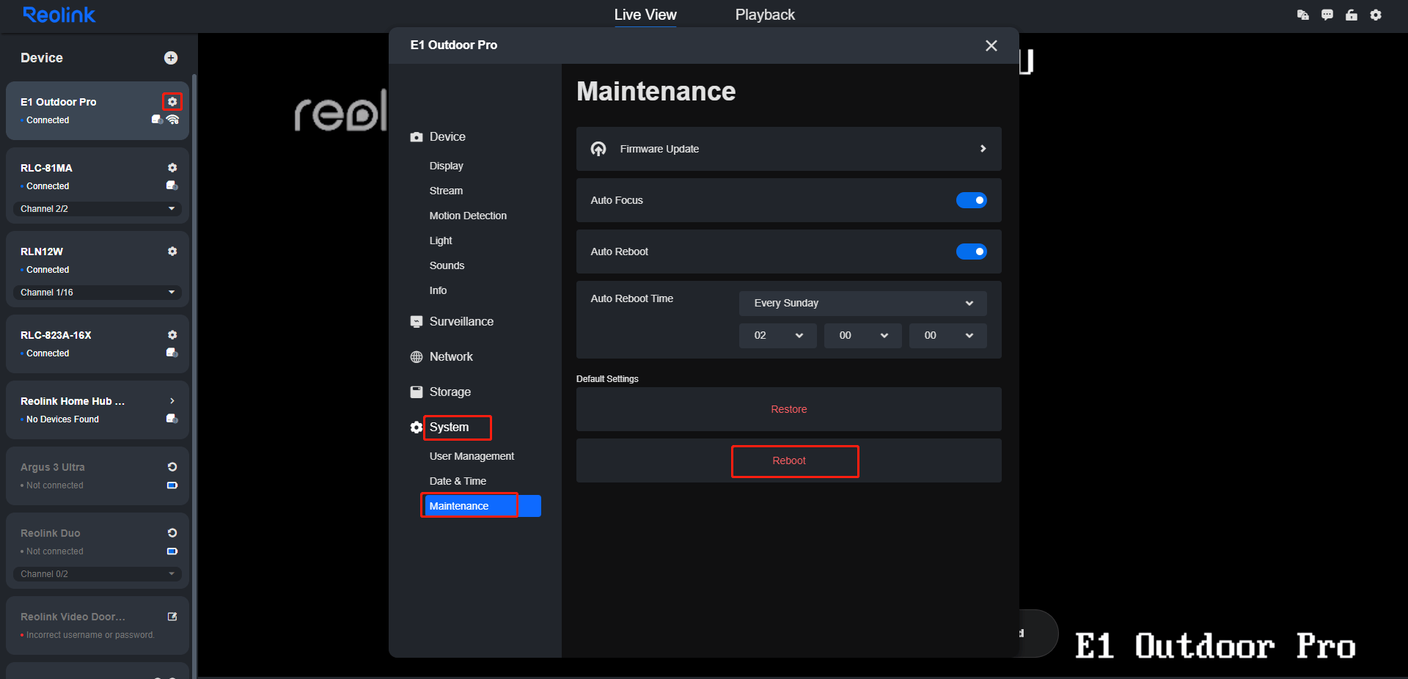Screen dimensions: 1408x679
Task: Select the RLC-823A-16X device card
Action: [x=98, y=344]
